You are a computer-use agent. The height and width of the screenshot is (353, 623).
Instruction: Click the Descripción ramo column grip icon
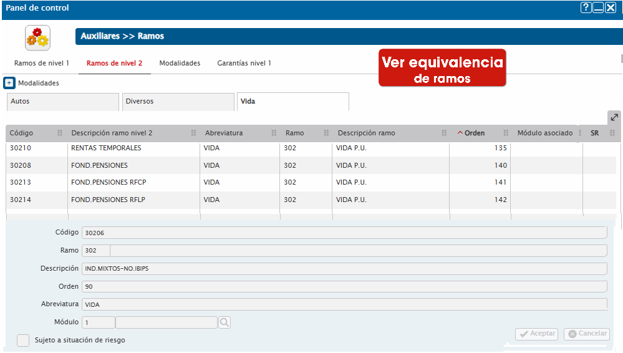coord(444,133)
